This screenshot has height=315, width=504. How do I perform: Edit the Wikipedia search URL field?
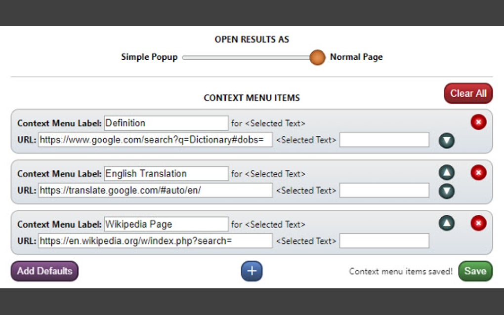(x=156, y=240)
